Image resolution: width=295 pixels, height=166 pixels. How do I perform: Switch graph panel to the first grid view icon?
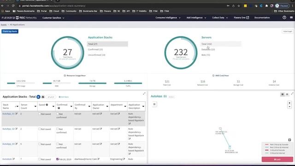click(283, 94)
